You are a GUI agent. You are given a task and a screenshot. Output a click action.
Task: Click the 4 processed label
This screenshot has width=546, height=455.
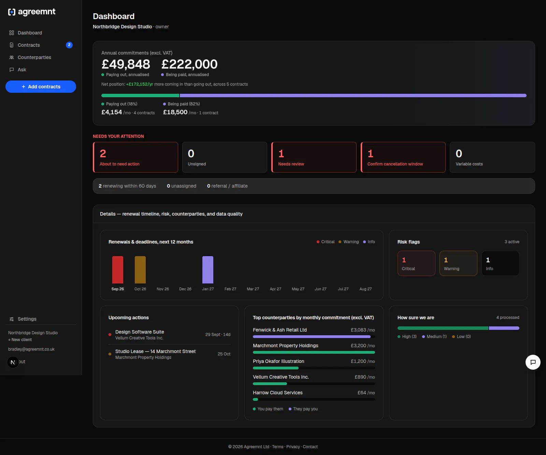coord(508,318)
